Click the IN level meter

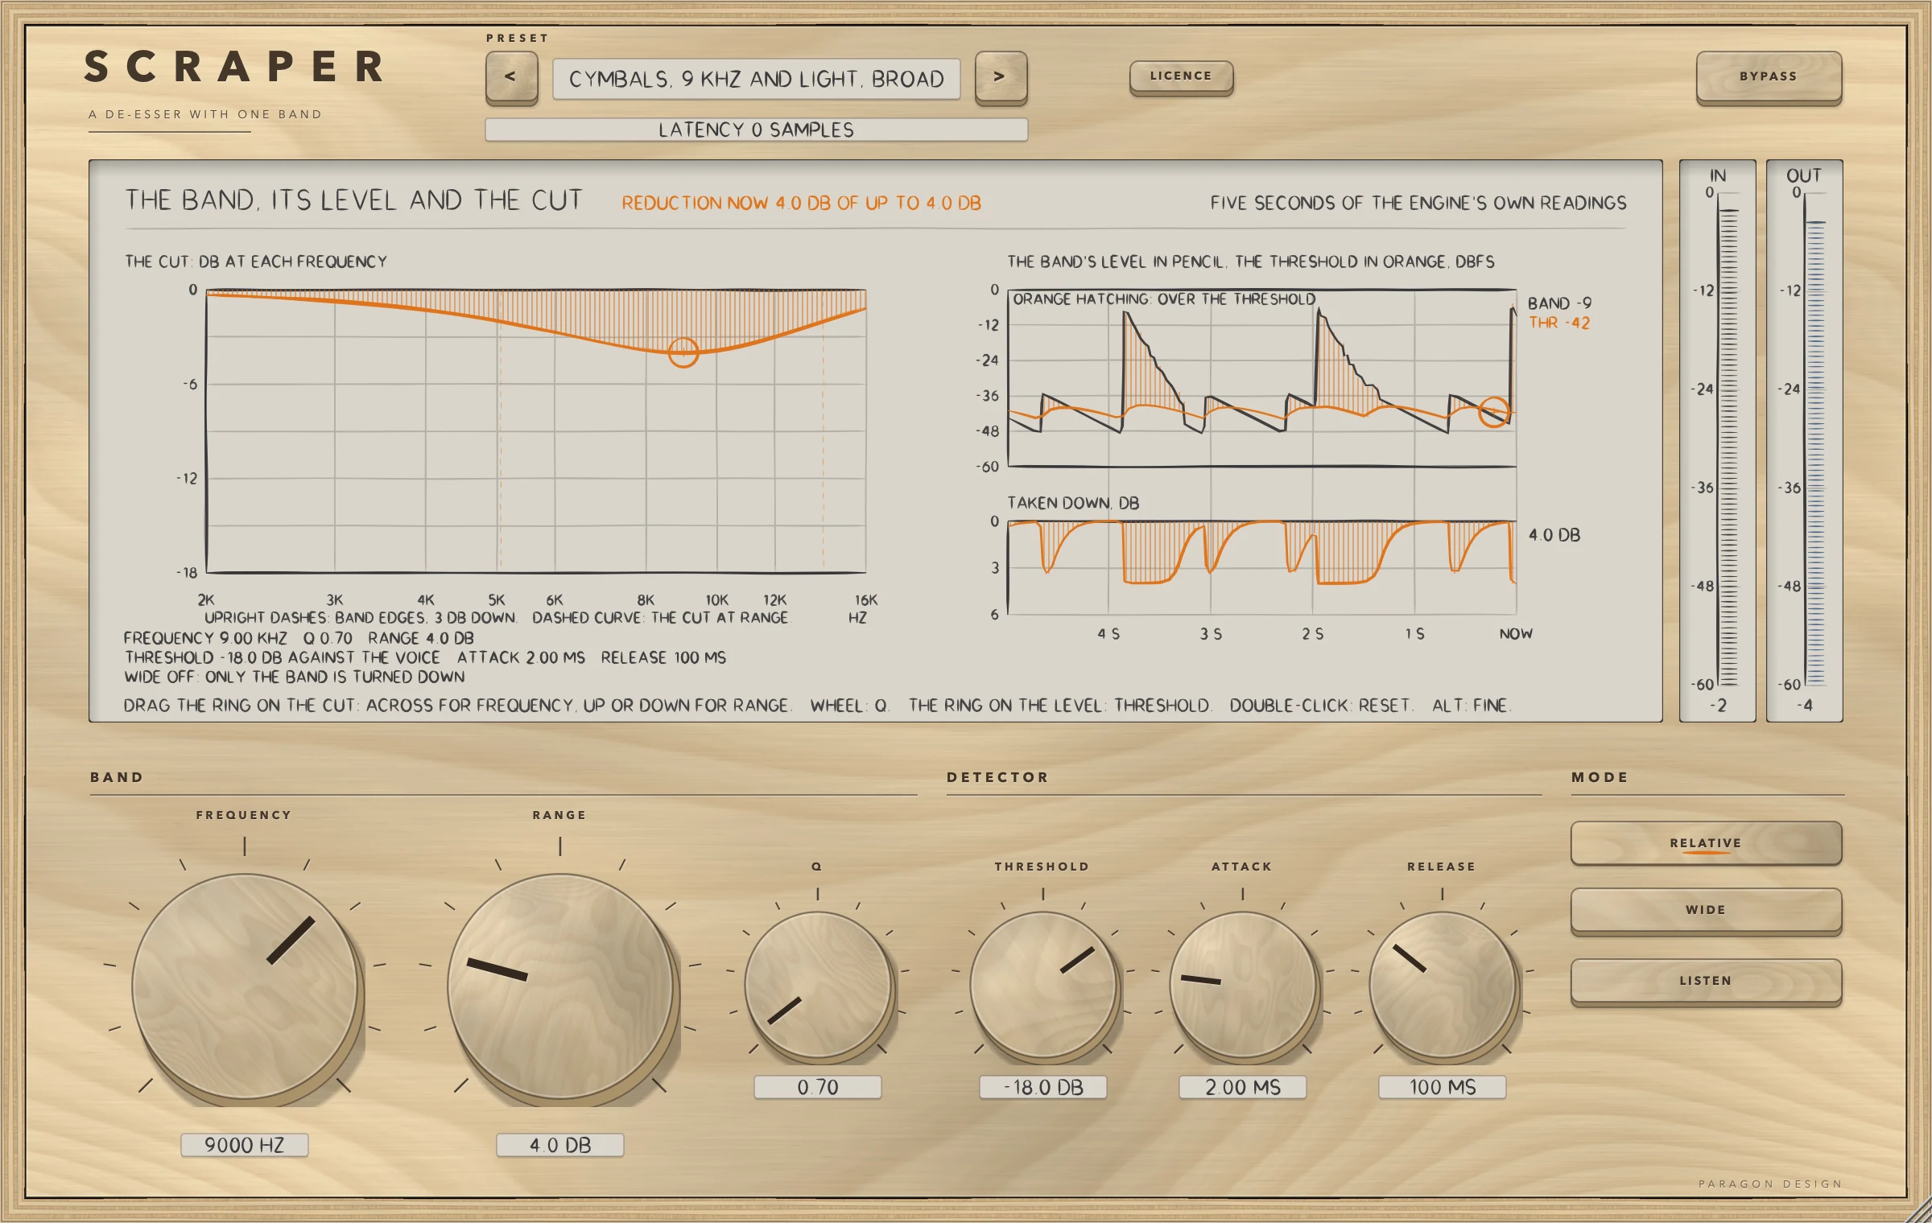click(1718, 441)
